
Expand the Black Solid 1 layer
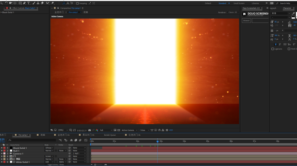(x=2, y=148)
